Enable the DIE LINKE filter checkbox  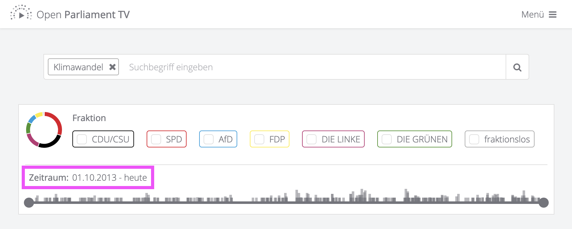(x=311, y=139)
